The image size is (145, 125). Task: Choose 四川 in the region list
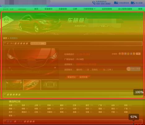coord(87,109)
